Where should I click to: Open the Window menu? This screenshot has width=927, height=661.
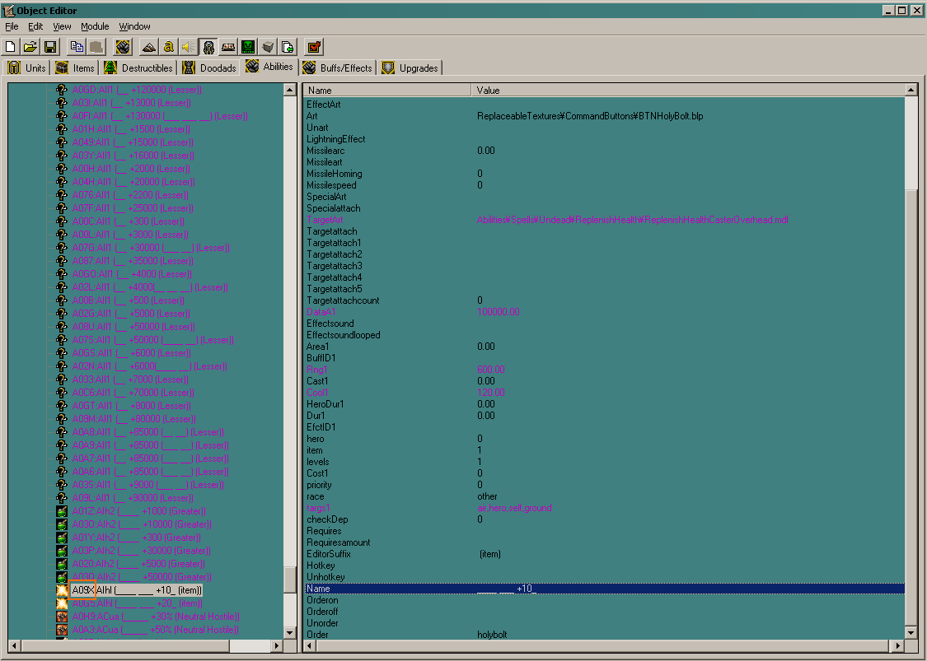(x=135, y=26)
